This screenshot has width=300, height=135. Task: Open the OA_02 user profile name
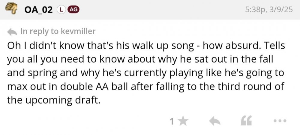(x=39, y=10)
